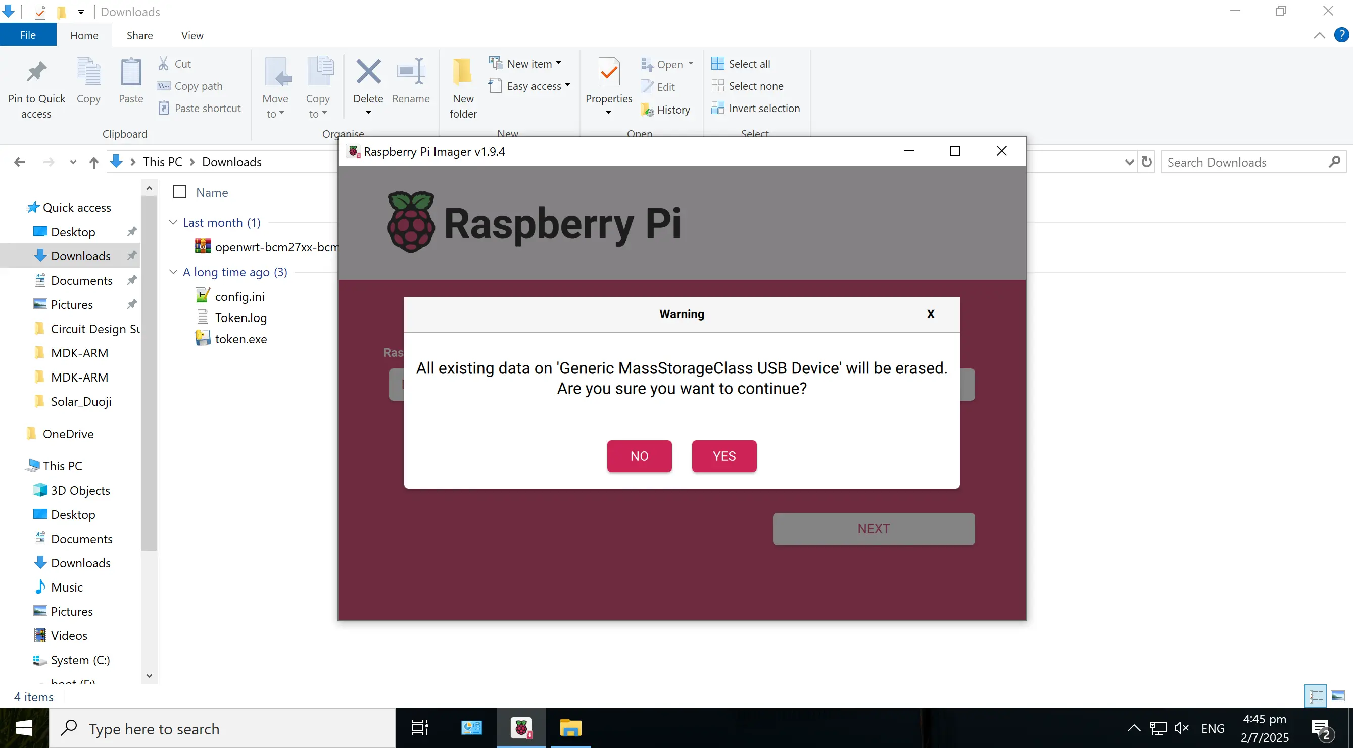The height and width of the screenshot is (748, 1353).
Task: Open 3D Objects under This PC
Action: click(72, 490)
